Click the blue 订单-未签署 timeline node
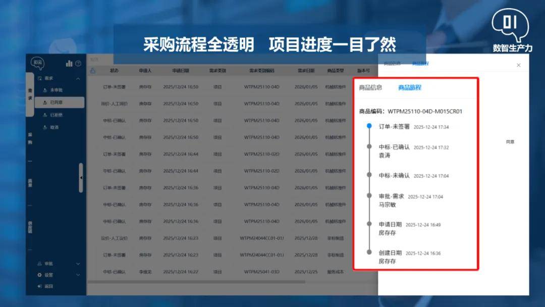 tap(369, 126)
